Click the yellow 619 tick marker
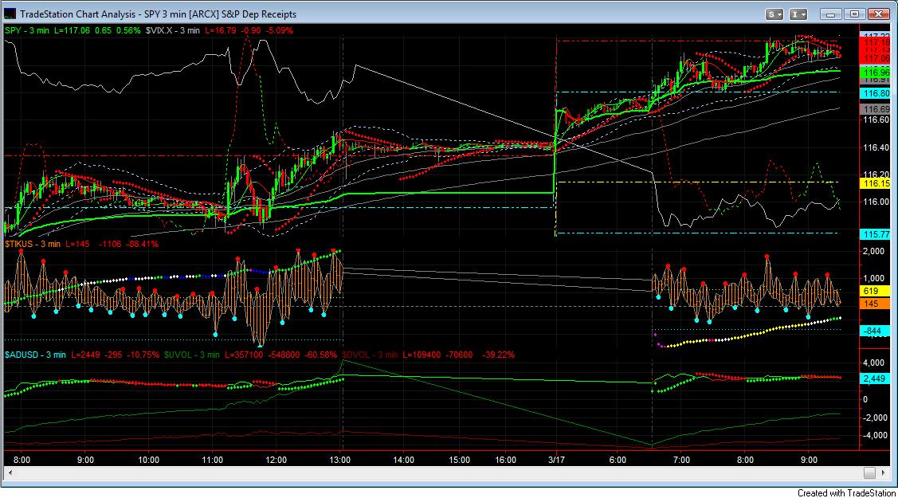Screen dimensions: 898x498 [875, 291]
